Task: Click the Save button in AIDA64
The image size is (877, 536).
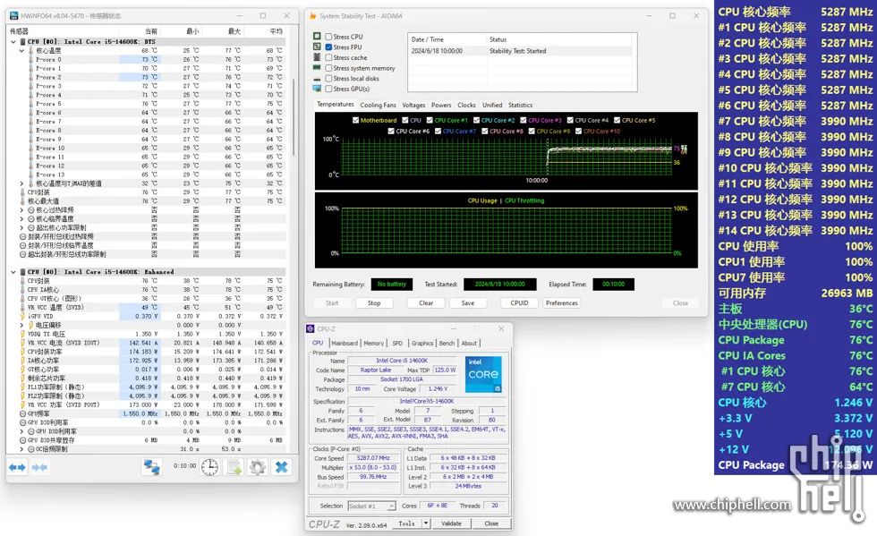Action: 468,302
